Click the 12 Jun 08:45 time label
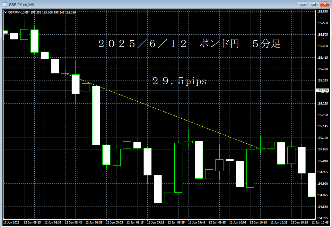 (73, 223)
